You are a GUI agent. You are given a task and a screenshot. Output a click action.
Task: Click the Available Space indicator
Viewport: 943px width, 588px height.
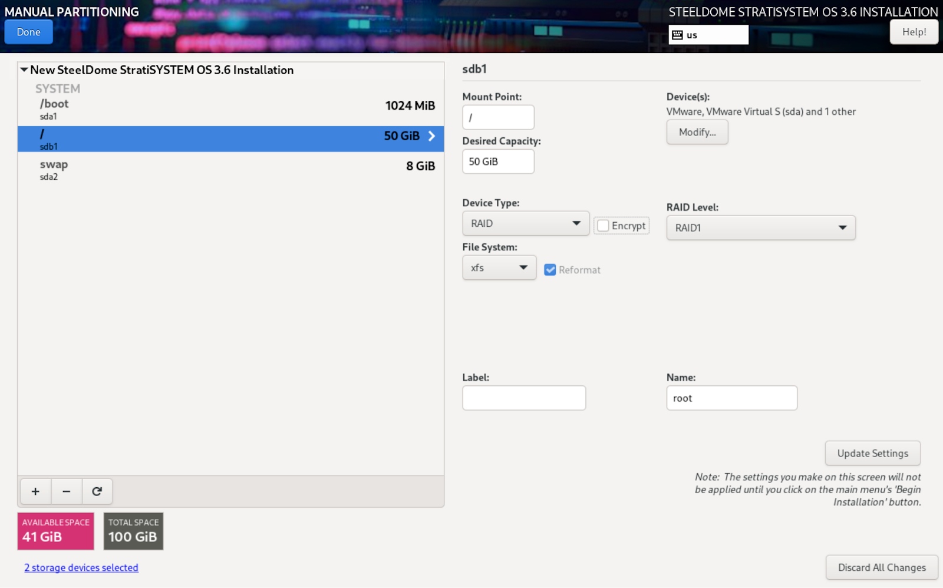[55, 531]
